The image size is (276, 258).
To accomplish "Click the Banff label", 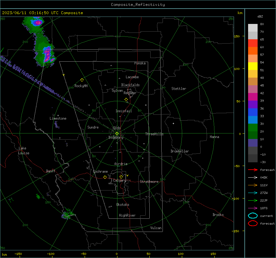I will [x=51, y=171].
